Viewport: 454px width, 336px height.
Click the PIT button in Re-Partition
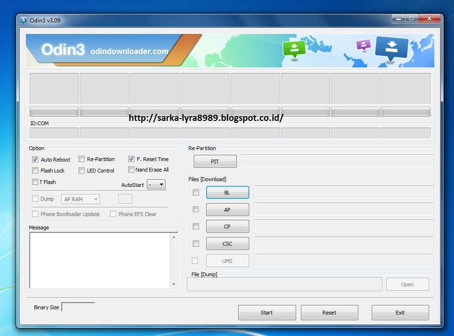point(215,162)
